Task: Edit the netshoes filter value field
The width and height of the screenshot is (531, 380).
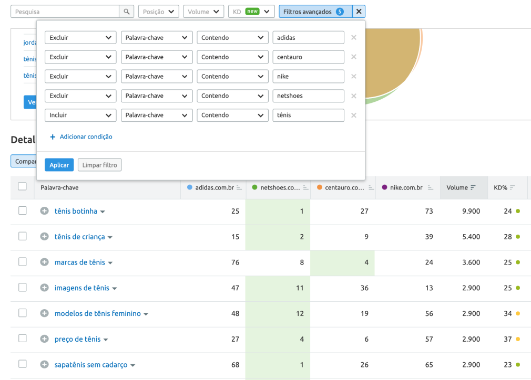Action: (x=309, y=96)
